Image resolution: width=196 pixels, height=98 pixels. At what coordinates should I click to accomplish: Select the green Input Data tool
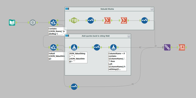[12, 22]
